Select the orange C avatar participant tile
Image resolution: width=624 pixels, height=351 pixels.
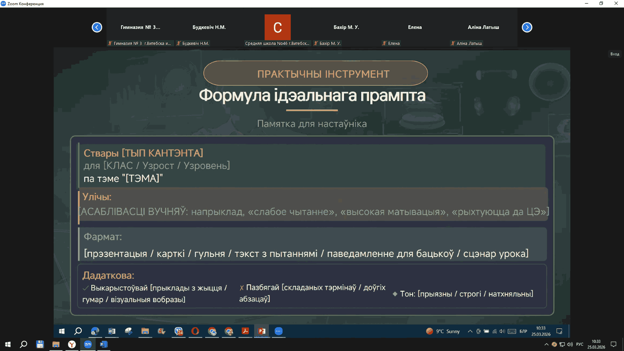click(277, 27)
